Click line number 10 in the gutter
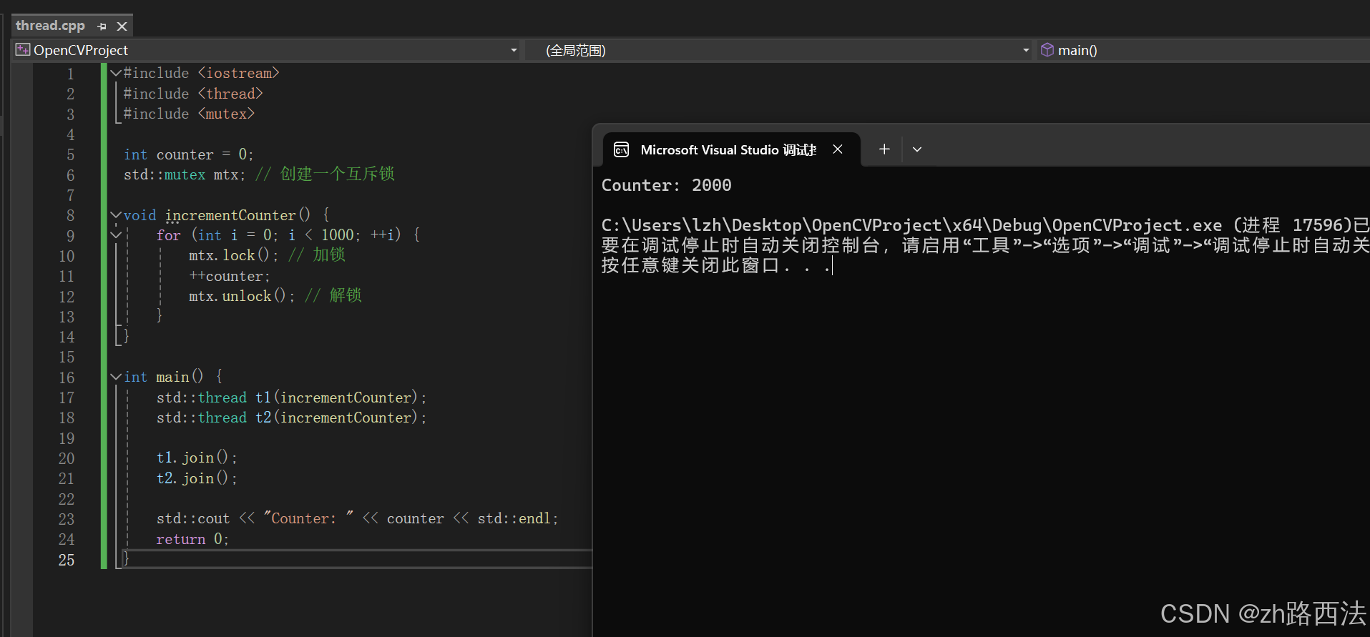Viewport: 1370px width, 637px height. [x=67, y=256]
